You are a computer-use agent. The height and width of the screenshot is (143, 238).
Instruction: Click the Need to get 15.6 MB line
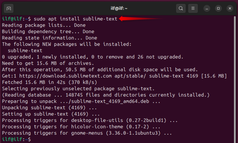tap(48, 63)
